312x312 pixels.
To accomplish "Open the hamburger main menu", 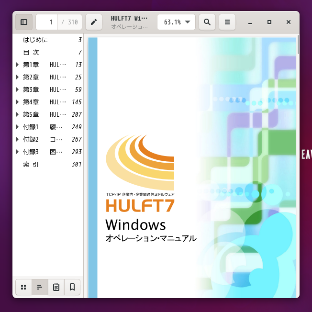I will tap(227, 22).
